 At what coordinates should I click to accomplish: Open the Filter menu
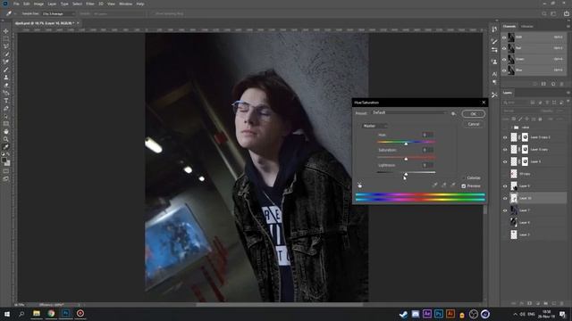(90, 4)
